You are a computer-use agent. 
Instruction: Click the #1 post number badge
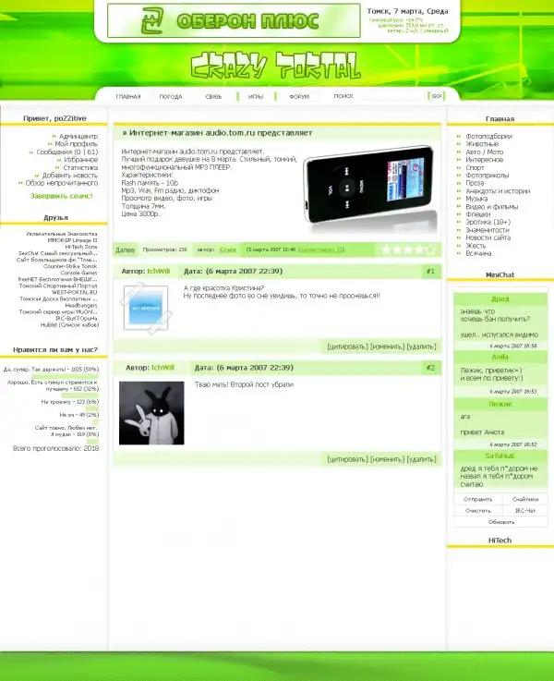click(430, 272)
